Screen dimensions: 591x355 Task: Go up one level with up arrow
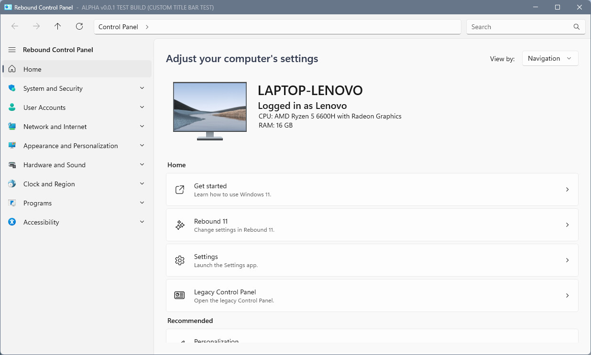pyautogui.click(x=58, y=27)
